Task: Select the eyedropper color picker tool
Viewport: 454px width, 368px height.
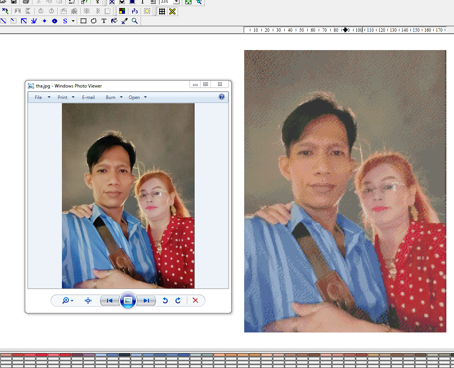Action: click(124, 21)
